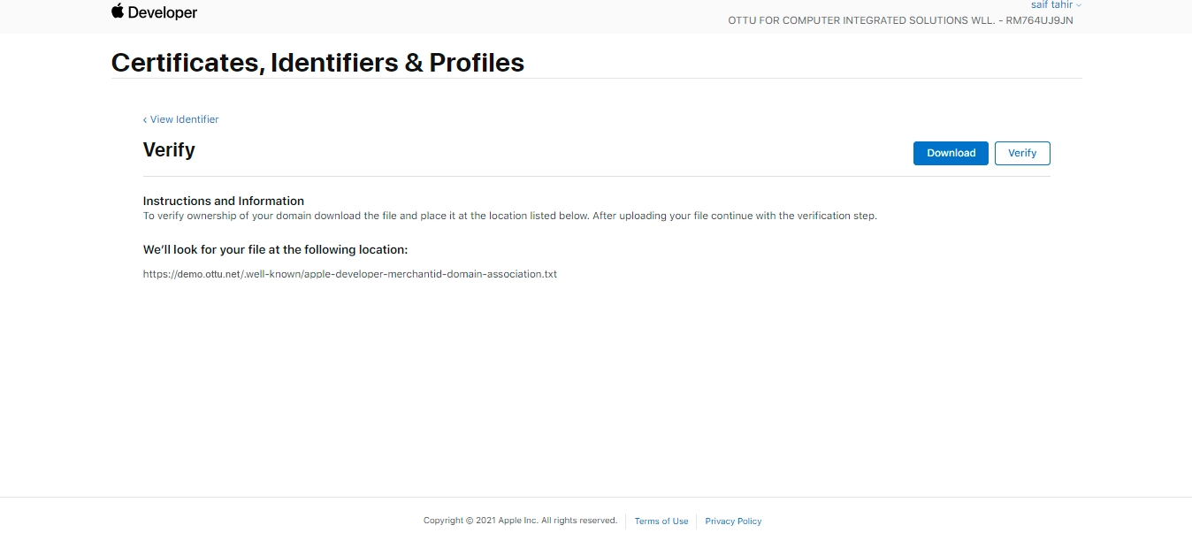The height and width of the screenshot is (548, 1192).
Task: Open the Privacy Policy link
Action: (x=733, y=521)
